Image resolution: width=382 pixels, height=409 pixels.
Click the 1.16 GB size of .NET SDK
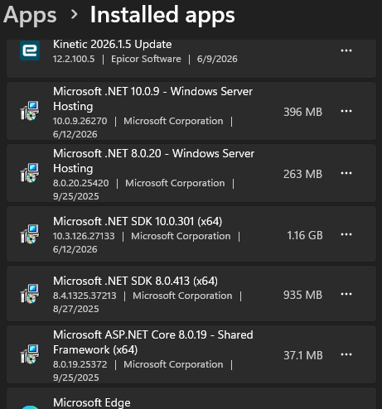(305, 235)
